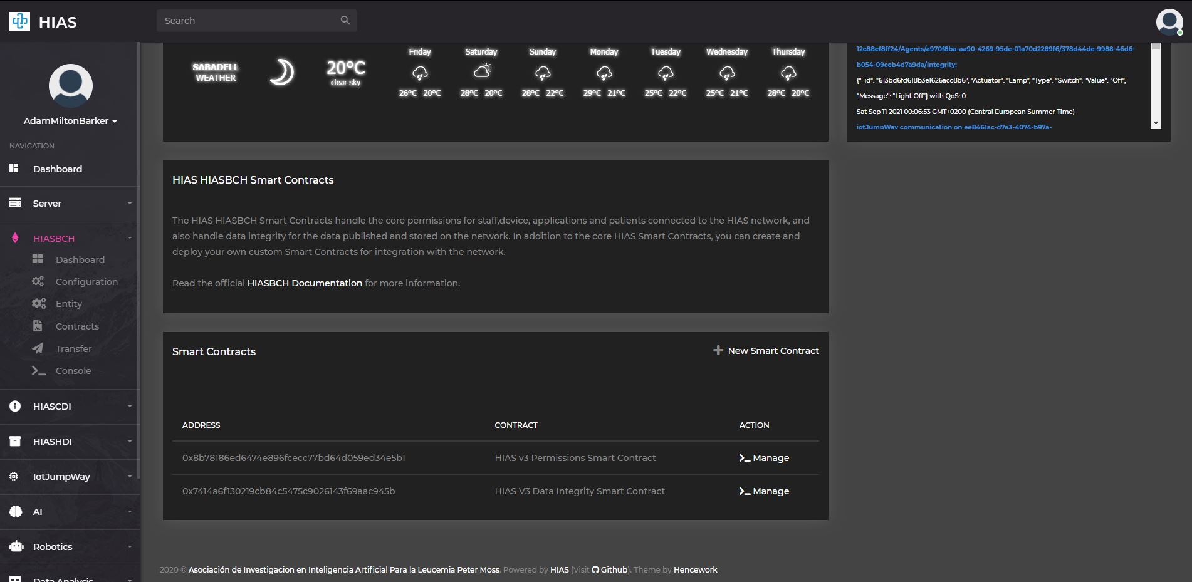The height and width of the screenshot is (582, 1192).
Task: Click the CONTRACT column header
Action: coord(516,425)
